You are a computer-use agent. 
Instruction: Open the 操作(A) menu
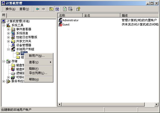click(11, 9)
